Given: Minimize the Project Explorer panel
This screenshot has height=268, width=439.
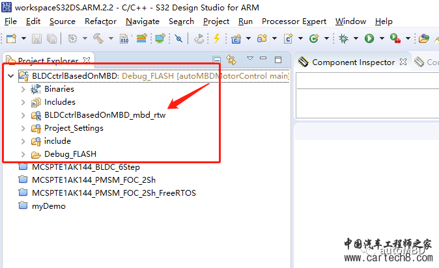Looking at the screenshot, I should click(x=263, y=58).
